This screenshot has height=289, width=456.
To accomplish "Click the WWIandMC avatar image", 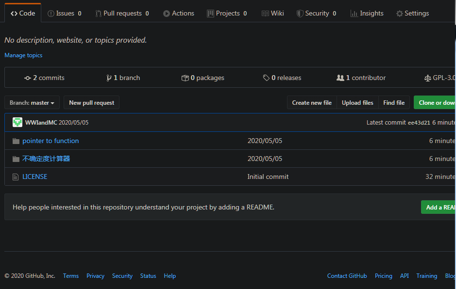I will [17, 122].
